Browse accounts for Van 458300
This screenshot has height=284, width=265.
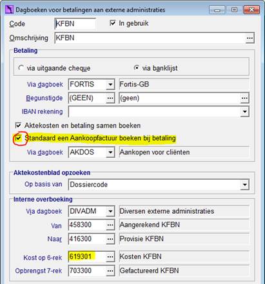(110, 225)
